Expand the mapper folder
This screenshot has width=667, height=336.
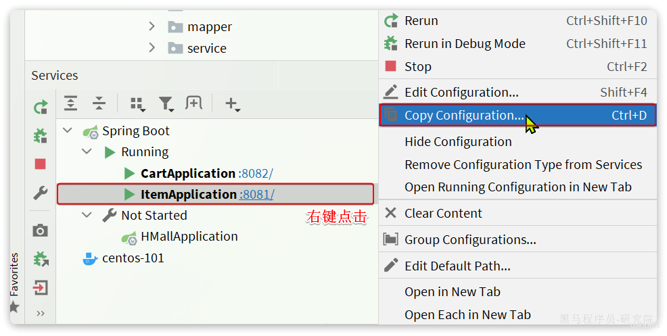pos(152,26)
